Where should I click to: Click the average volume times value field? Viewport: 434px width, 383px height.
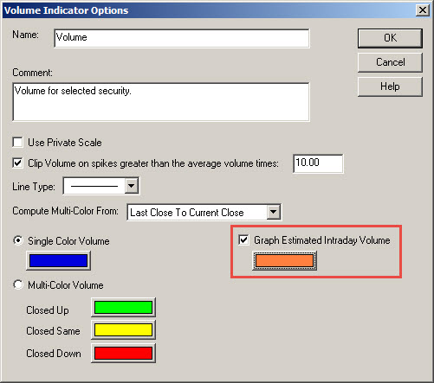click(x=318, y=163)
